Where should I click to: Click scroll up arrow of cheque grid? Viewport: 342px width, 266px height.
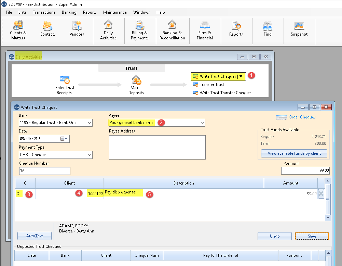[x=328, y=181]
